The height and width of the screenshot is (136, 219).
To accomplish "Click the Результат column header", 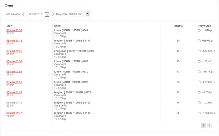I will (x=204, y=26).
